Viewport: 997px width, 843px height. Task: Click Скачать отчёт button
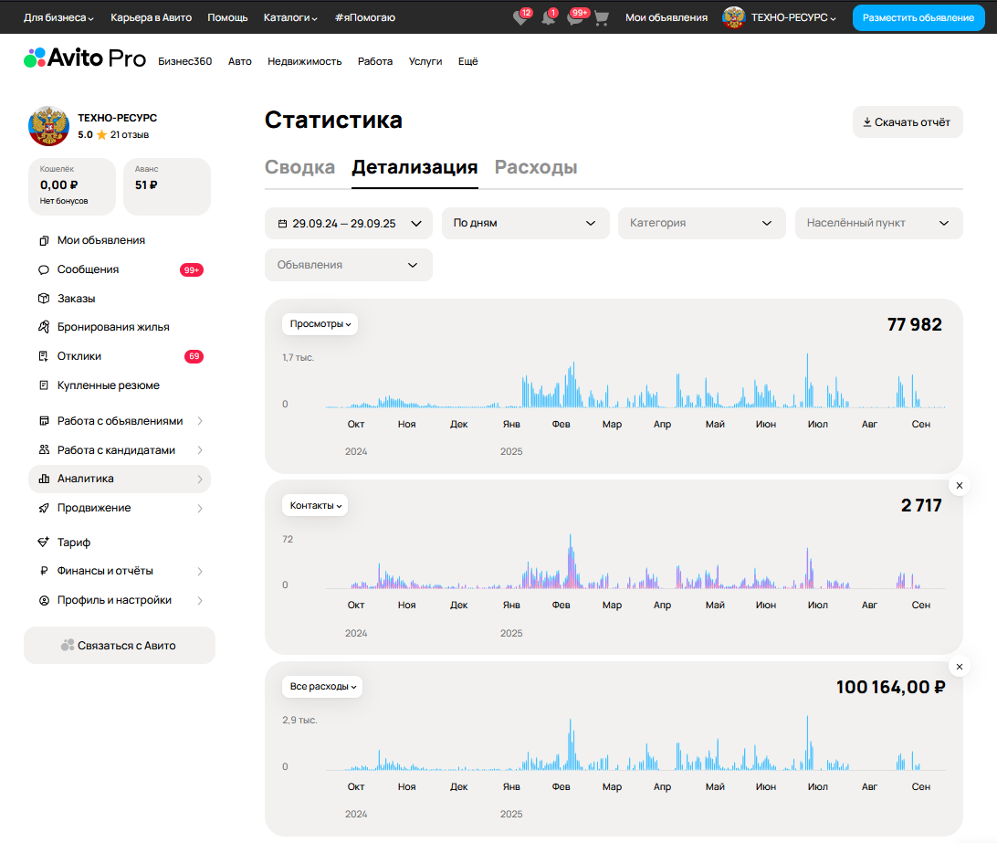[x=908, y=122]
